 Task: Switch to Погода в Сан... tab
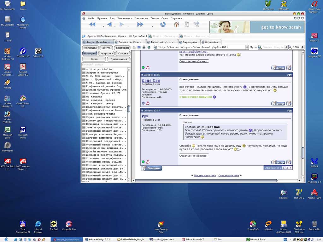pyautogui.click(x=130, y=42)
